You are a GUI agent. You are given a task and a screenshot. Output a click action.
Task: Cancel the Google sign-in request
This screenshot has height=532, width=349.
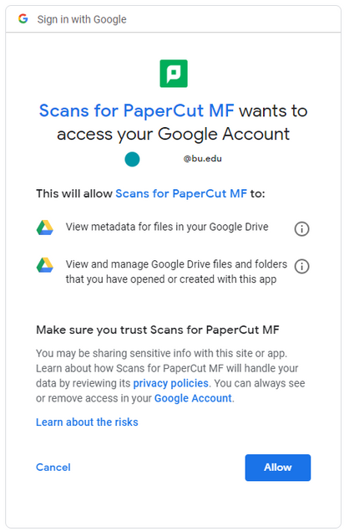point(53,468)
